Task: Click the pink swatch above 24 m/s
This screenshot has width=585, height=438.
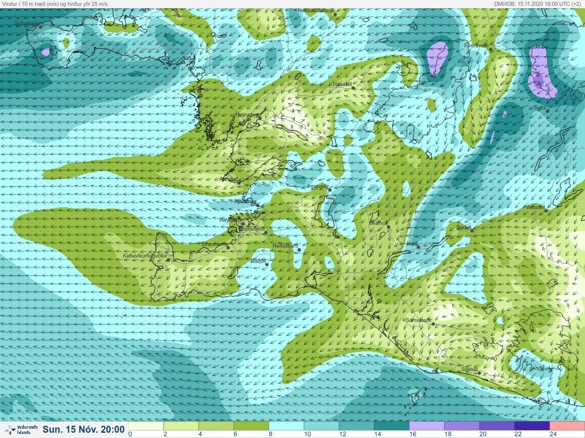Action: coord(567,426)
